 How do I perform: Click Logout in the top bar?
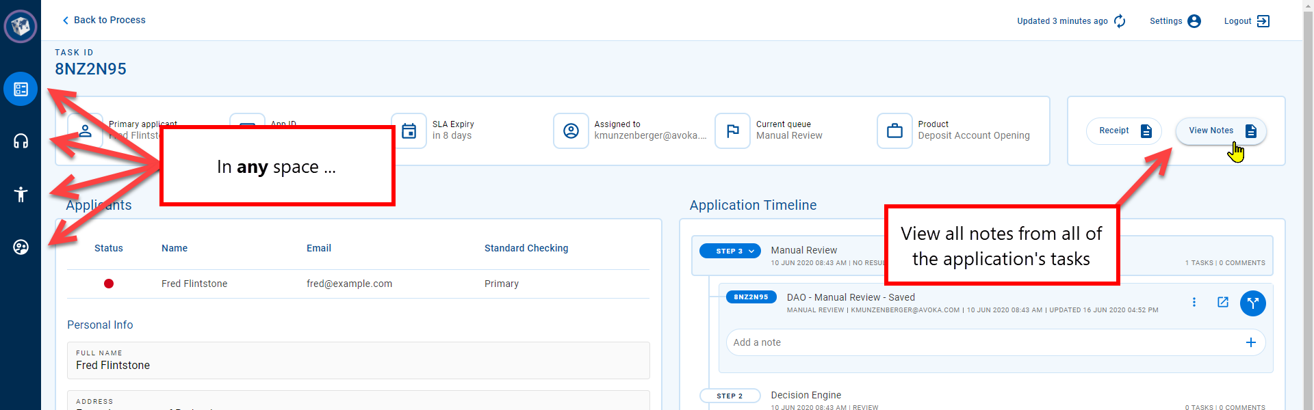[x=1246, y=21]
